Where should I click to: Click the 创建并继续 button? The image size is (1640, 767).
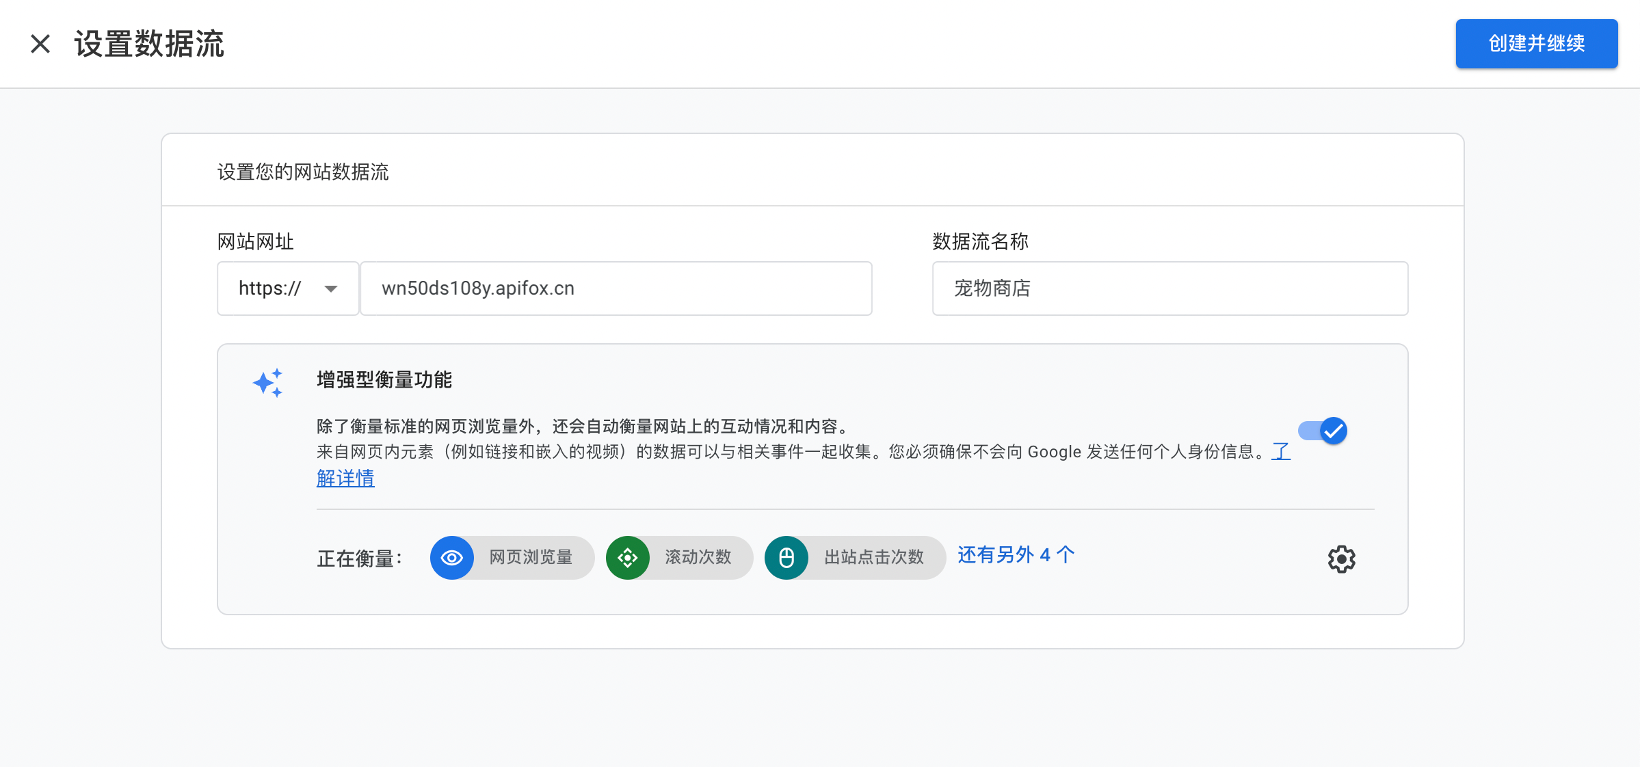coord(1536,44)
